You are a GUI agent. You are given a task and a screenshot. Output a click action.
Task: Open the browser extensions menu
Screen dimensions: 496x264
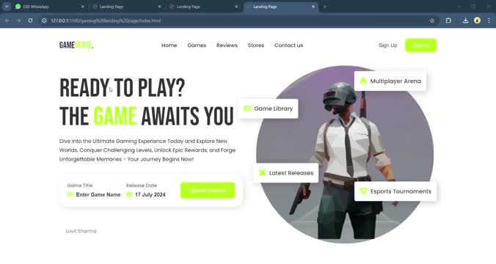[448, 21]
